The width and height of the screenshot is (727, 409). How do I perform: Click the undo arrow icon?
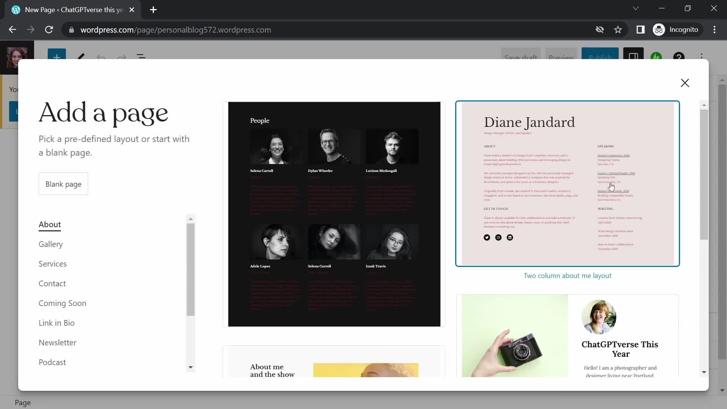pos(102,56)
